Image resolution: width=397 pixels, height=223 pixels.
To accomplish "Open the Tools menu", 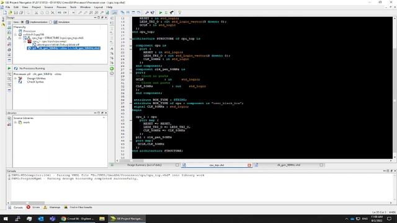I will click(73, 7).
